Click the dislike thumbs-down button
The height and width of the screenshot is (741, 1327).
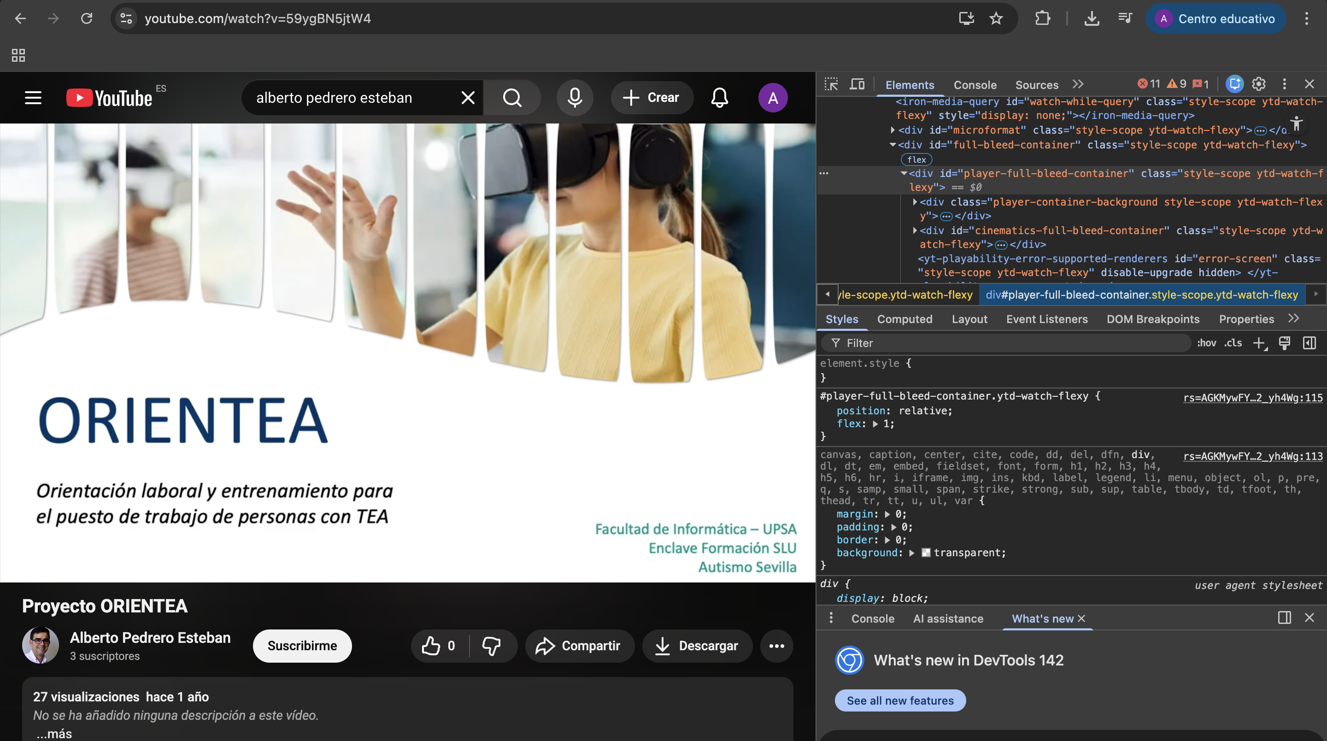(492, 646)
